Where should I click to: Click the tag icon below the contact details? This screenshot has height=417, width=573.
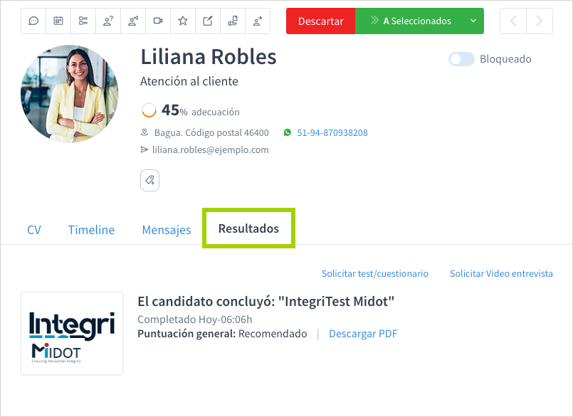[149, 180]
